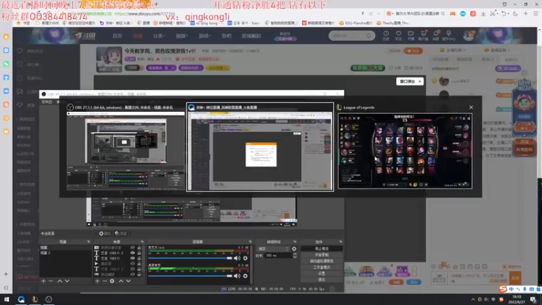Pop out the OBS sources dock
The image size is (542, 305).
pyautogui.click(x=142, y=242)
